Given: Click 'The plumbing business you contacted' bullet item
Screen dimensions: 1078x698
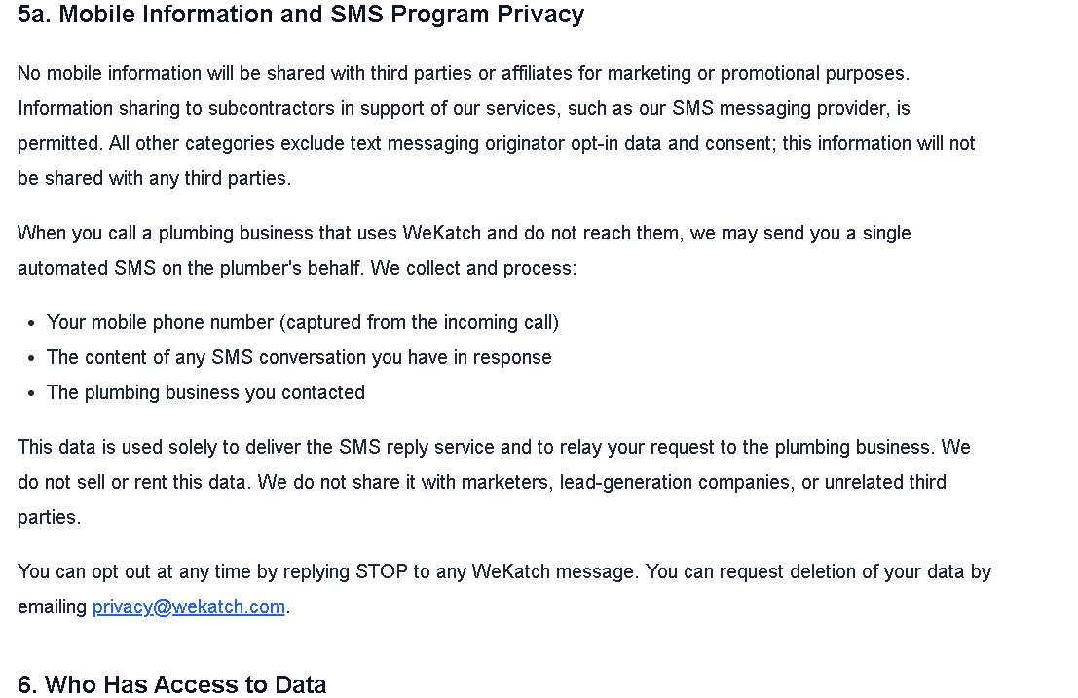Looking at the screenshot, I should click(205, 392).
